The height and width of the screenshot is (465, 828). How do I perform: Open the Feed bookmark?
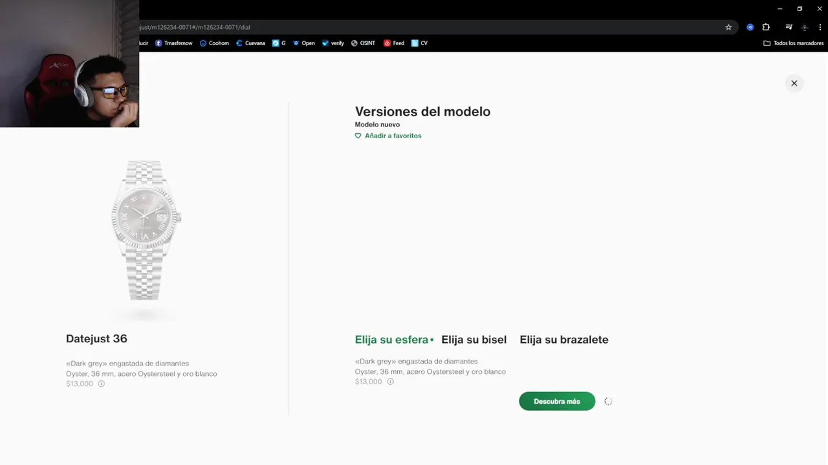[x=394, y=43]
